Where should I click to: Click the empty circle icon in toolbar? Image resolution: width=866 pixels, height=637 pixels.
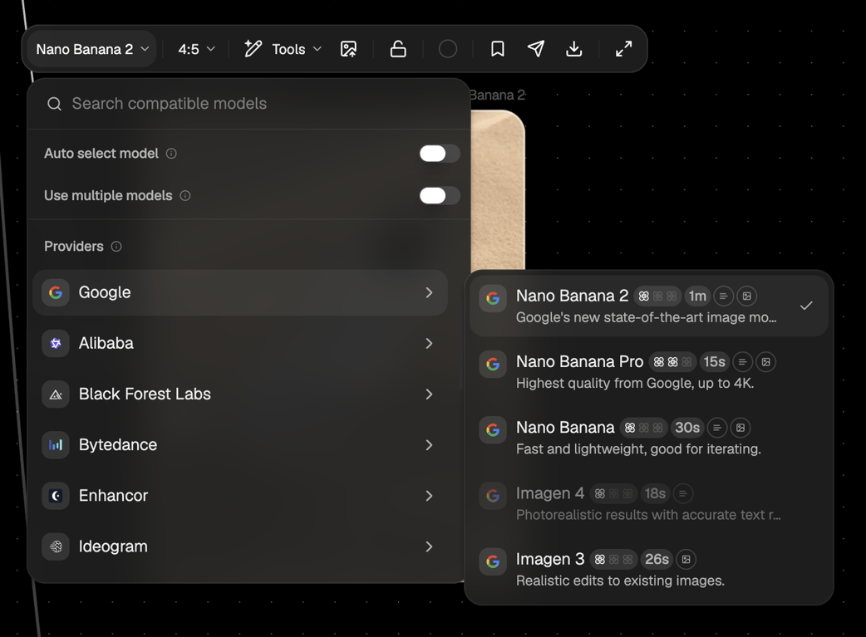point(448,49)
